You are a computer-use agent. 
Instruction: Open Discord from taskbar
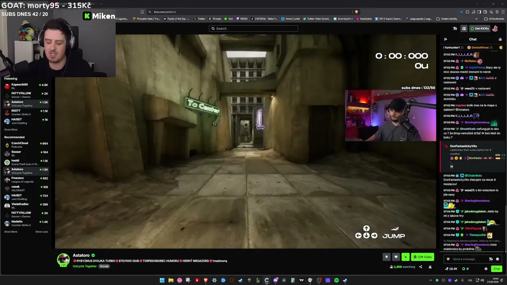275,280
